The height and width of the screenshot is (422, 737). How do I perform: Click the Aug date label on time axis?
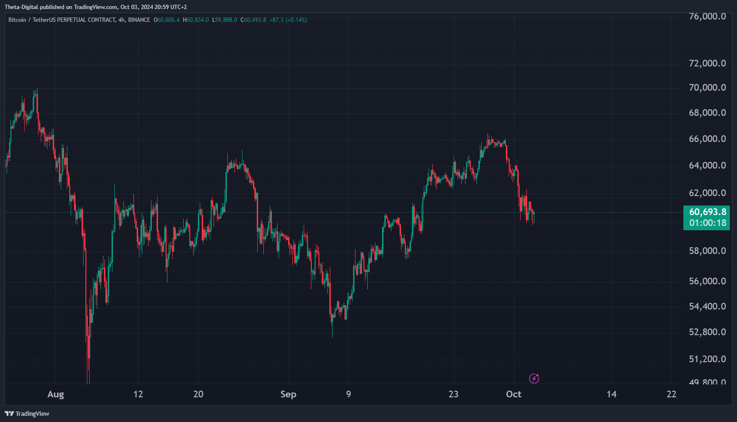[56, 394]
